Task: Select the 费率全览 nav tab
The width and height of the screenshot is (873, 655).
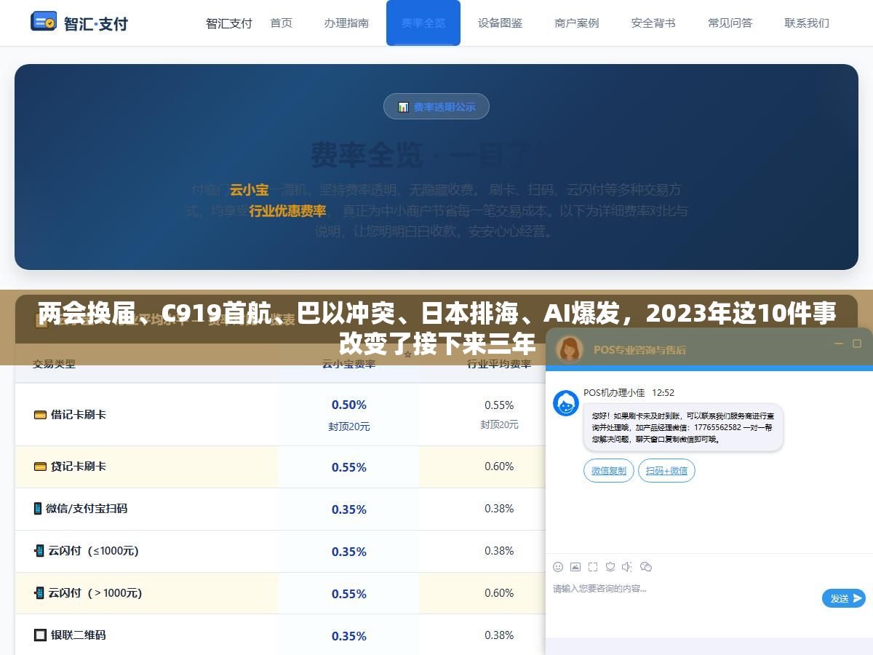Action: [x=423, y=23]
